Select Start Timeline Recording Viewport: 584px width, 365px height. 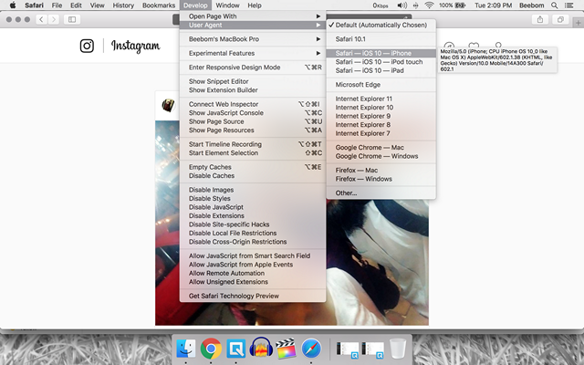pyautogui.click(x=253, y=144)
